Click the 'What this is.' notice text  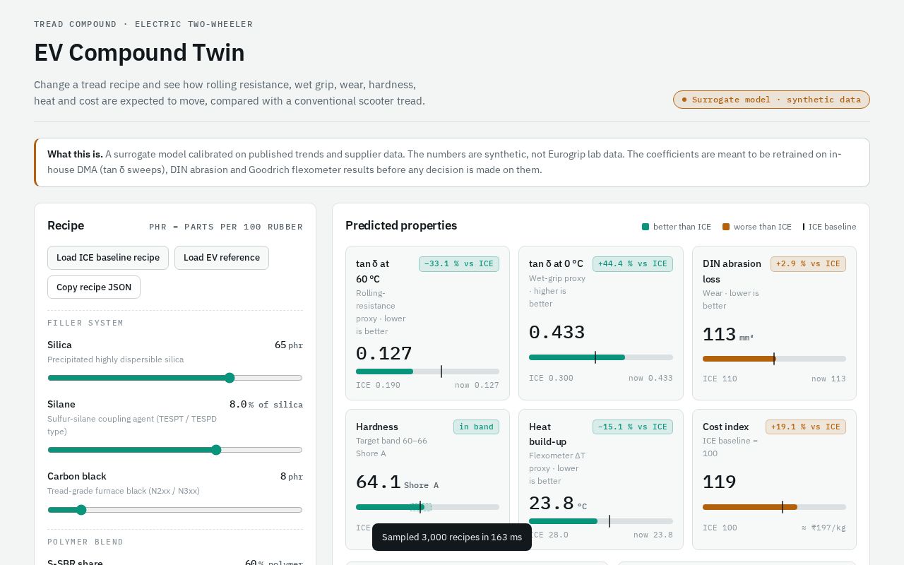pyautogui.click(x=75, y=154)
